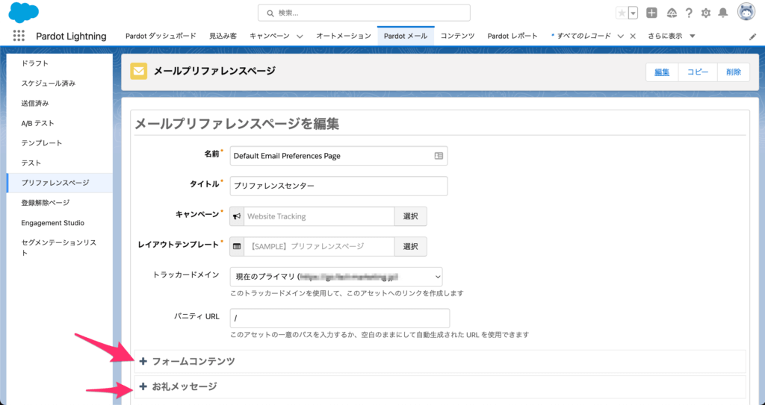The width and height of the screenshot is (765, 405).
Task: Click 選択 next to the レイアウトテンプレート field
Action: tap(410, 246)
